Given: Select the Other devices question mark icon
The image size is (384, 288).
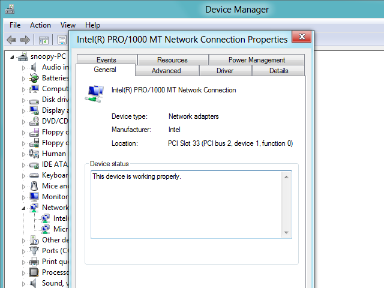Looking at the screenshot, I should pos(34,240).
